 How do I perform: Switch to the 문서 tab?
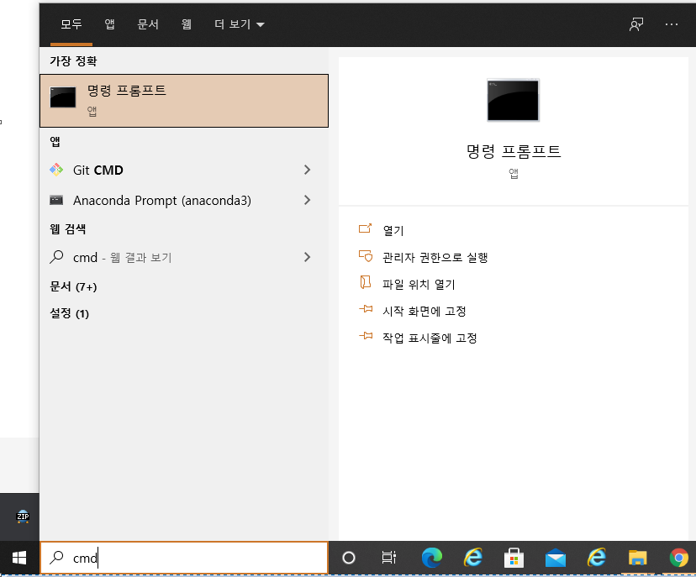point(148,24)
